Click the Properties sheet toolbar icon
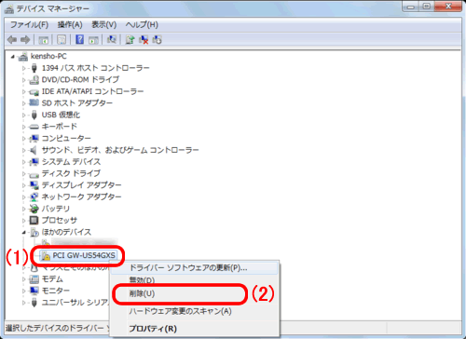 pyautogui.click(x=62, y=40)
